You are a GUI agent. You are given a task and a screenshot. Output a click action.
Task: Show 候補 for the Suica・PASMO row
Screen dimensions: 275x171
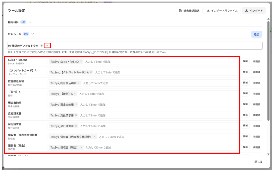click(x=245, y=61)
